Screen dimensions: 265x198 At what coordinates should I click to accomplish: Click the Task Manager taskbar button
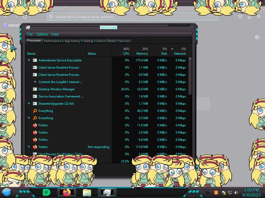[107, 192]
